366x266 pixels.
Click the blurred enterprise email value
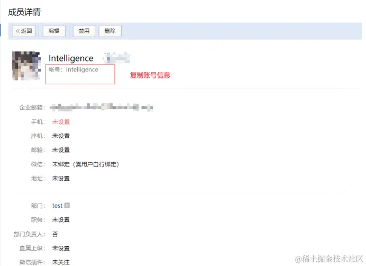pos(102,108)
